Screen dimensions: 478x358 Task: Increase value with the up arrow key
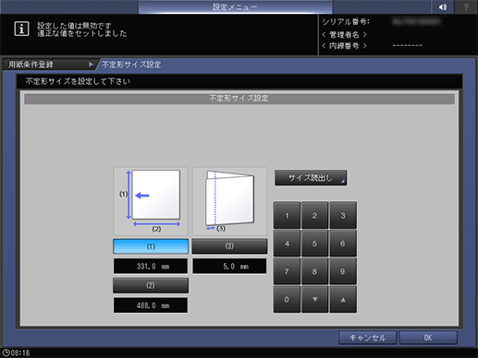coord(343,300)
